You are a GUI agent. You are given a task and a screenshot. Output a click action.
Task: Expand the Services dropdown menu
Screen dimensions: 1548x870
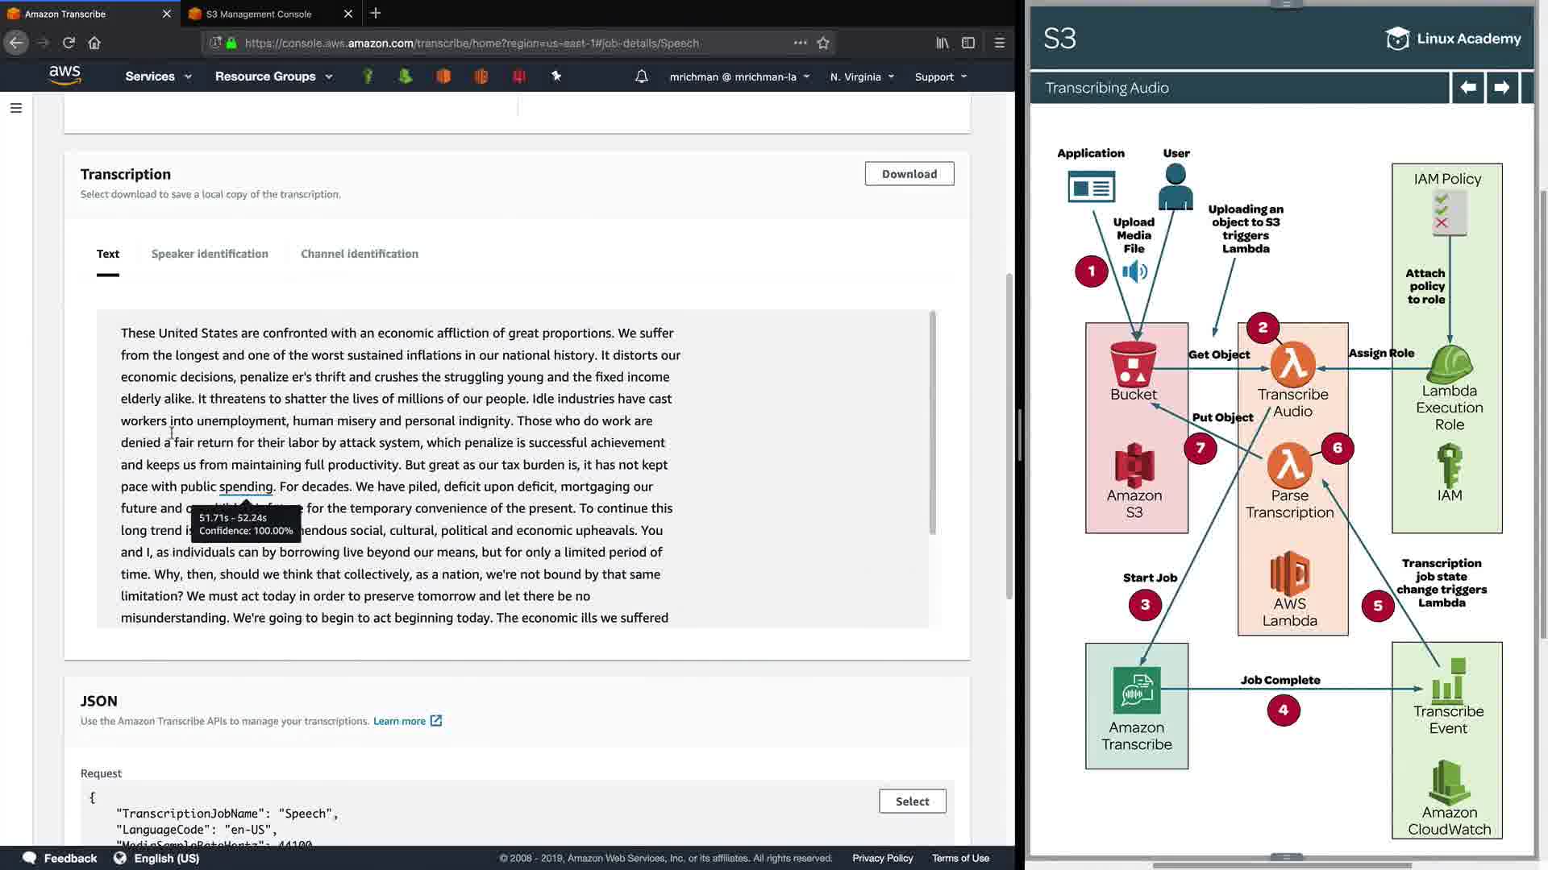click(158, 77)
